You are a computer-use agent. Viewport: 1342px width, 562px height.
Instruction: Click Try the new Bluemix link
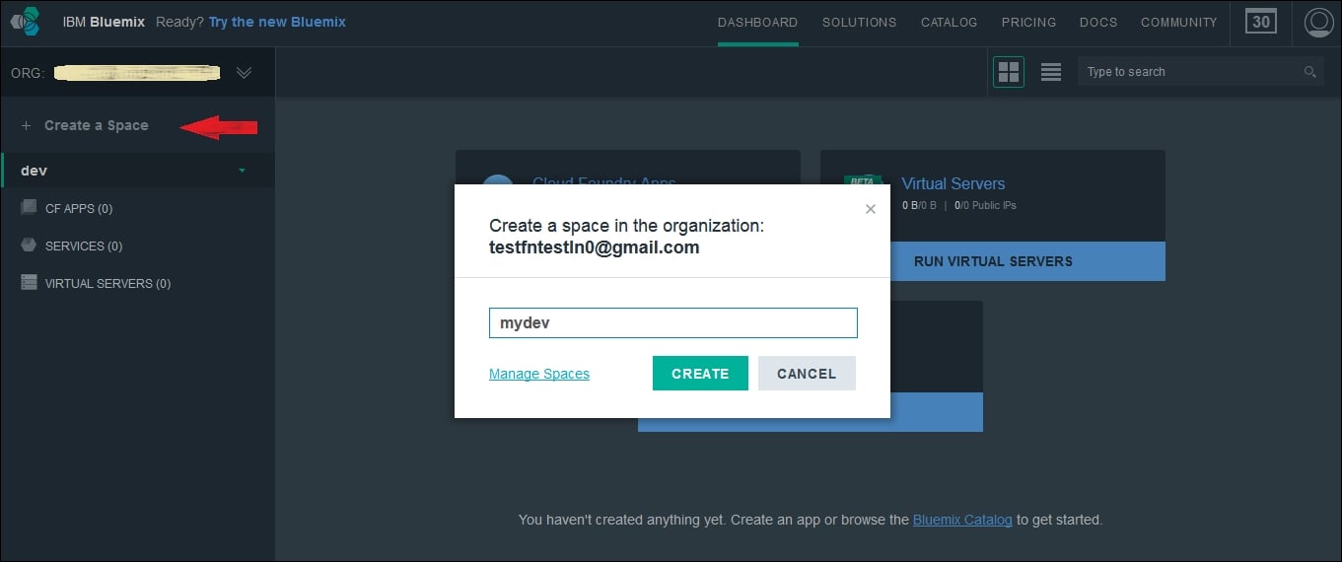(x=277, y=22)
